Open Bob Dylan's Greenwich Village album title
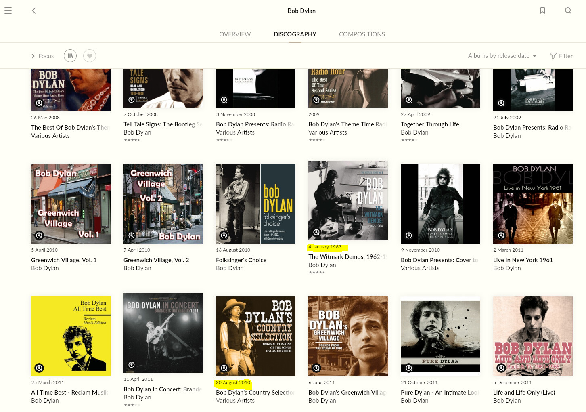Image resolution: width=586 pixels, height=412 pixels. click(347, 393)
